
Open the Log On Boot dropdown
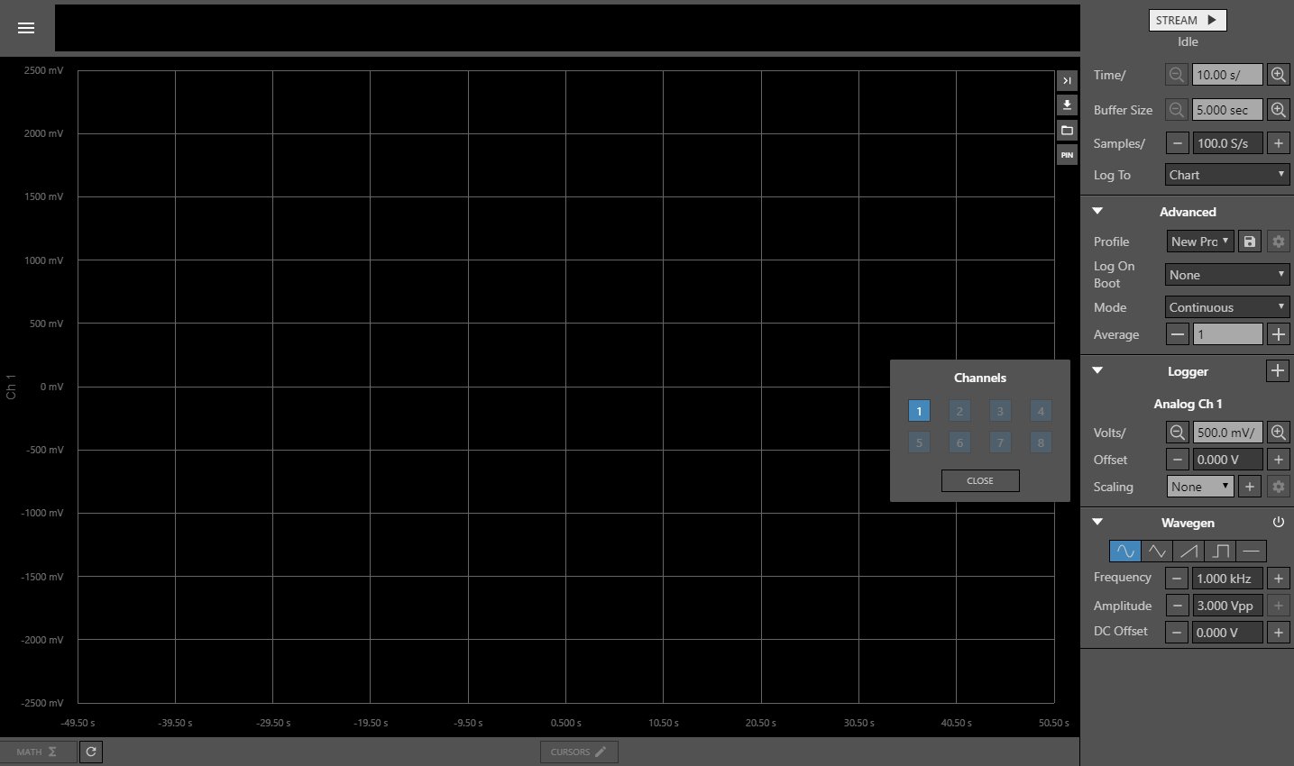1227,275
